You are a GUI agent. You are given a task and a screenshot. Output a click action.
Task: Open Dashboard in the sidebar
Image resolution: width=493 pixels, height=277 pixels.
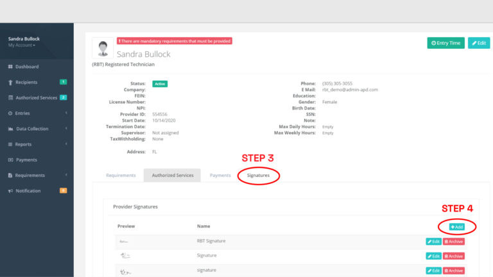27,67
